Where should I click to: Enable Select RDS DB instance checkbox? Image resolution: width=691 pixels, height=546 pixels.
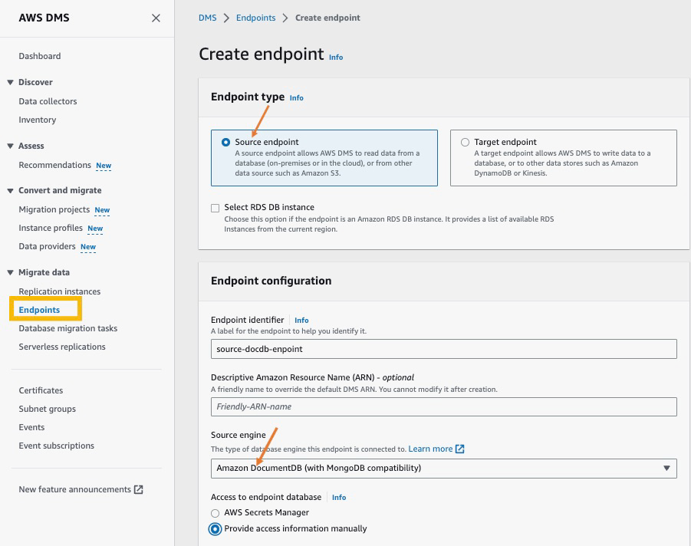pos(216,208)
